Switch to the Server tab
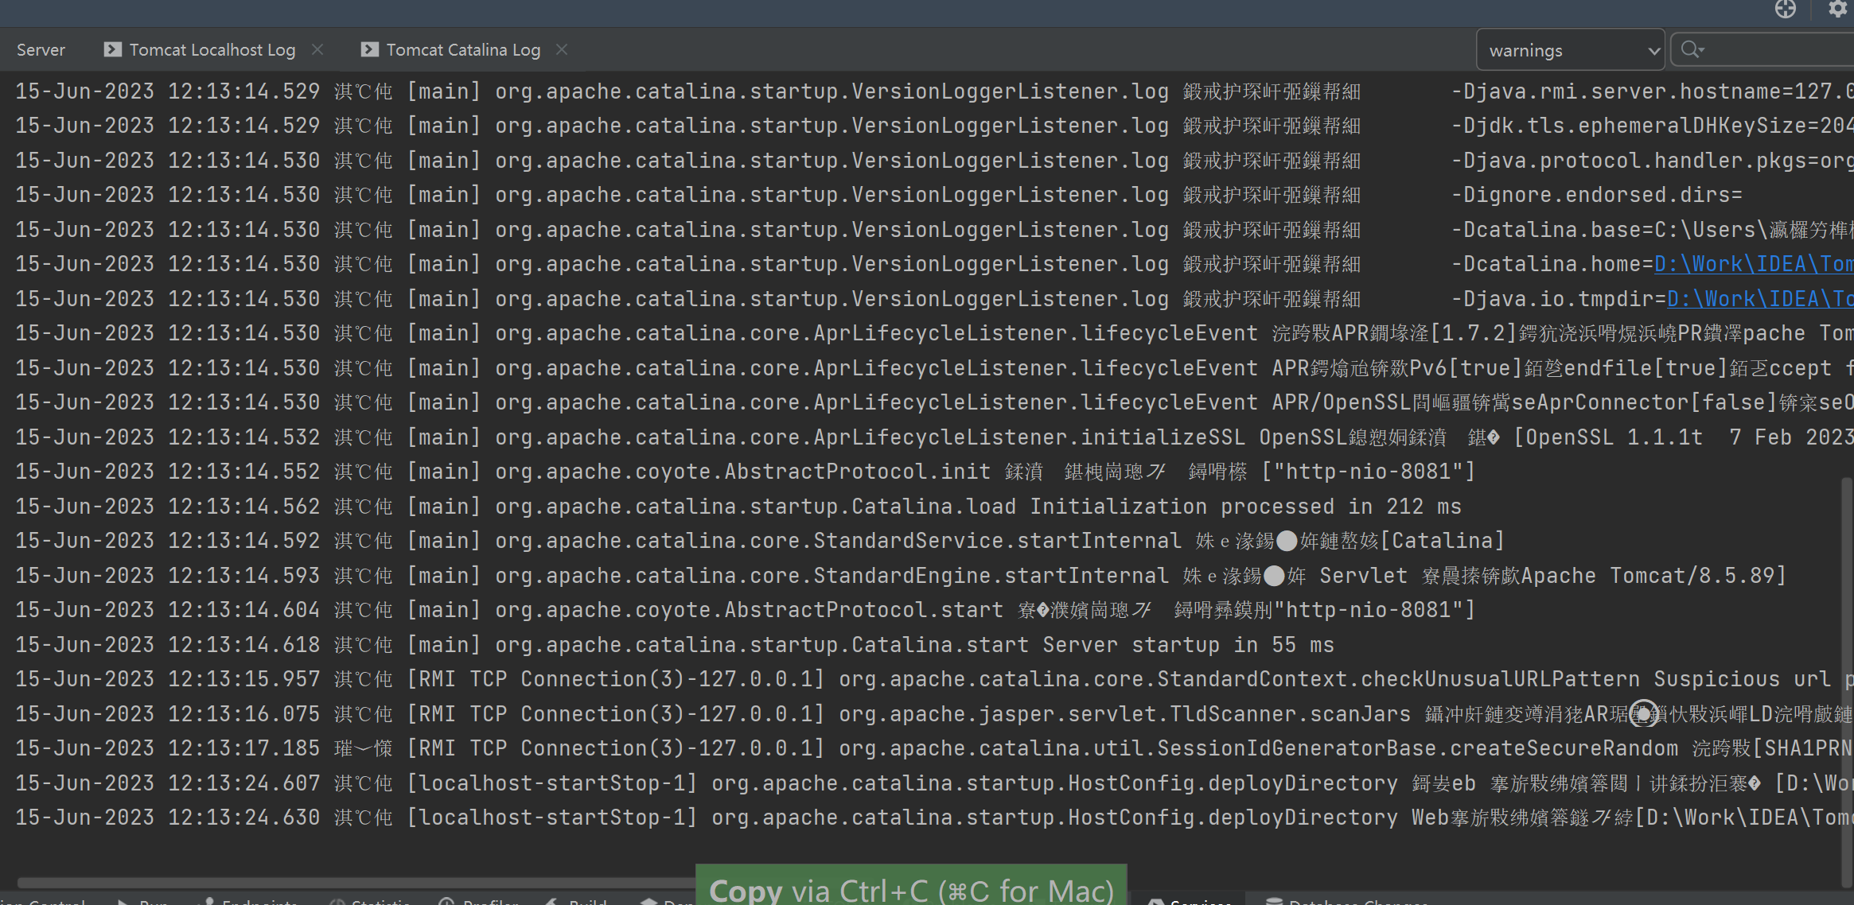 41,49
